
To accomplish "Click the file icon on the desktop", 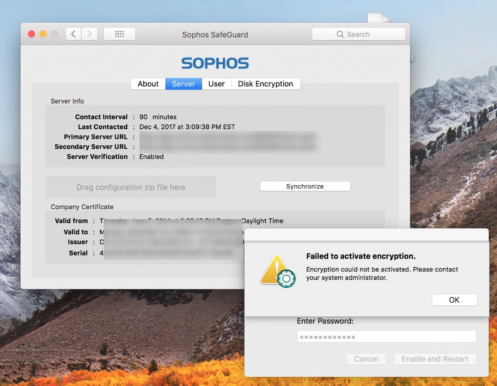I will pyautogui.click(x=379, y=18).
